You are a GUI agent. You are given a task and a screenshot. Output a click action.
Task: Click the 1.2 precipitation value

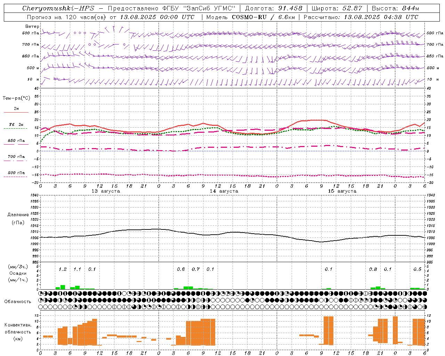[63, 269]
